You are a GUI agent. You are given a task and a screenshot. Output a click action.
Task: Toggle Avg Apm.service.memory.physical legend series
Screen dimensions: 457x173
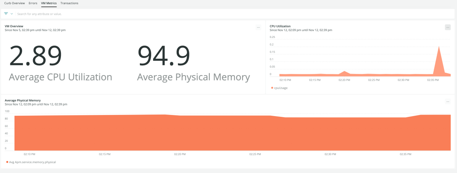click(31, 162)
